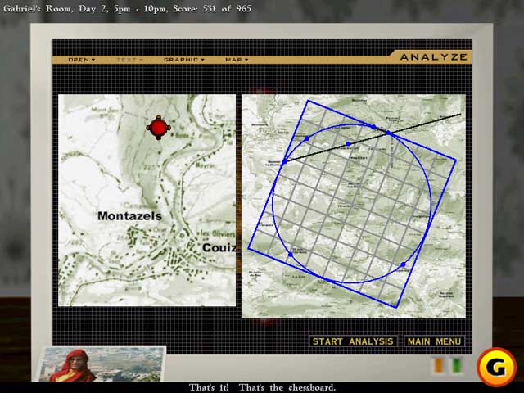Open the greyed TEXT dropdown menu
The height and width of the screenshot is (393, 524).
click(x=129, y=60)
